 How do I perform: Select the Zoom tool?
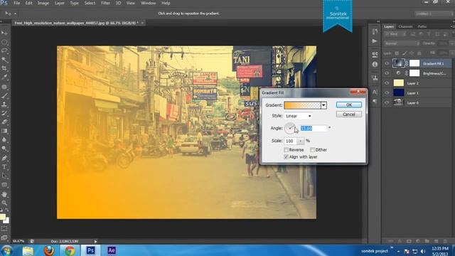pyautogui.click(x=4, y=203)
